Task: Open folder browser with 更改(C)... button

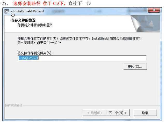Action: click(135, 67)
